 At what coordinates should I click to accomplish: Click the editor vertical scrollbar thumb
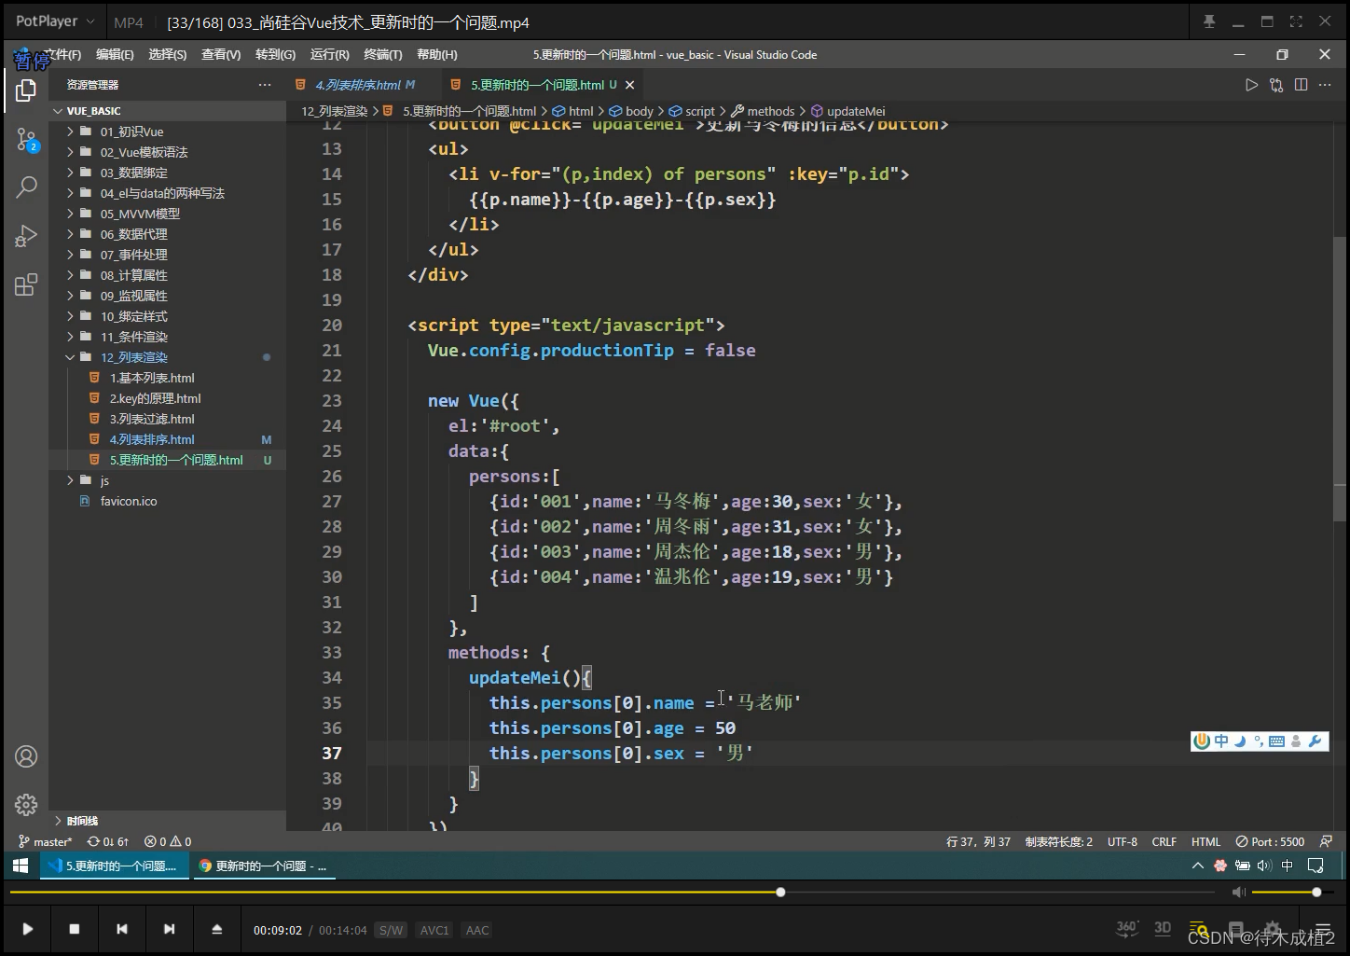1340,378
